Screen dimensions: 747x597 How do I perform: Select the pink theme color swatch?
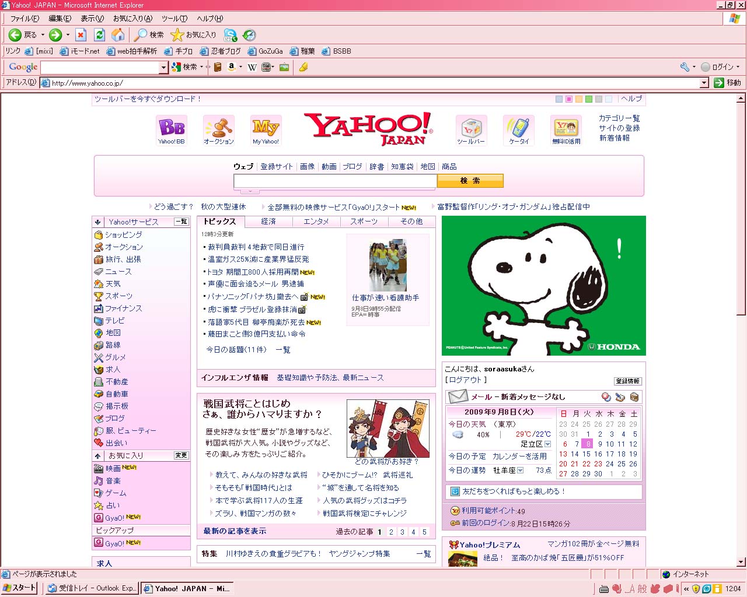tap(569, 99)
